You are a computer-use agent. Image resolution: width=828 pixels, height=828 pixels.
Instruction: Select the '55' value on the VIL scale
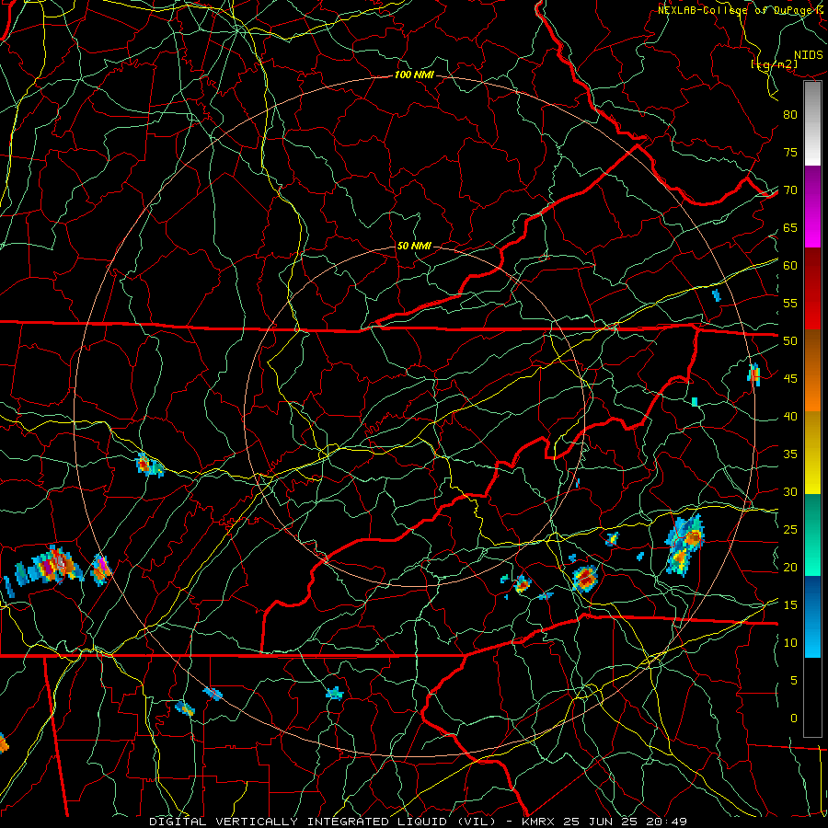point(790,303)
